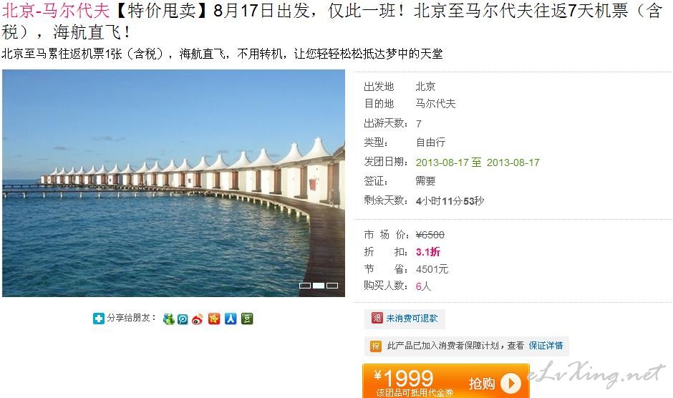
Task: Click the red 退 refund badge icon
Action: tap(377, 318)
